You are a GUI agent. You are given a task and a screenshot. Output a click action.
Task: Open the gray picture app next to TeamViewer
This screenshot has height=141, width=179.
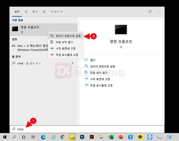159,137
